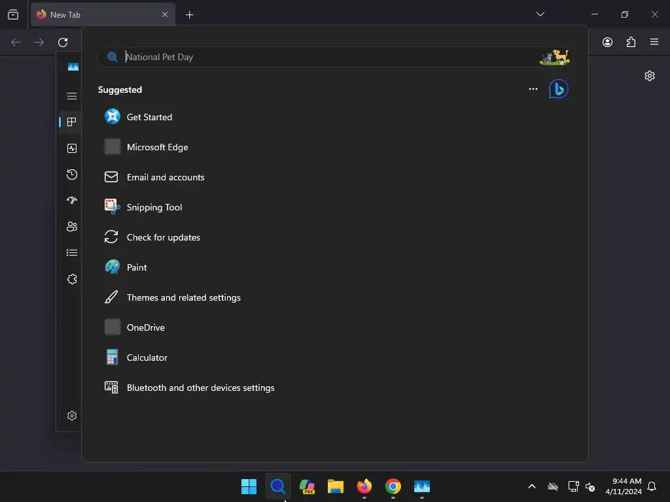Open Copilot preview from taskbar
Image resolution: width=670 pixels, height=502 pixels.
(307, 486)
